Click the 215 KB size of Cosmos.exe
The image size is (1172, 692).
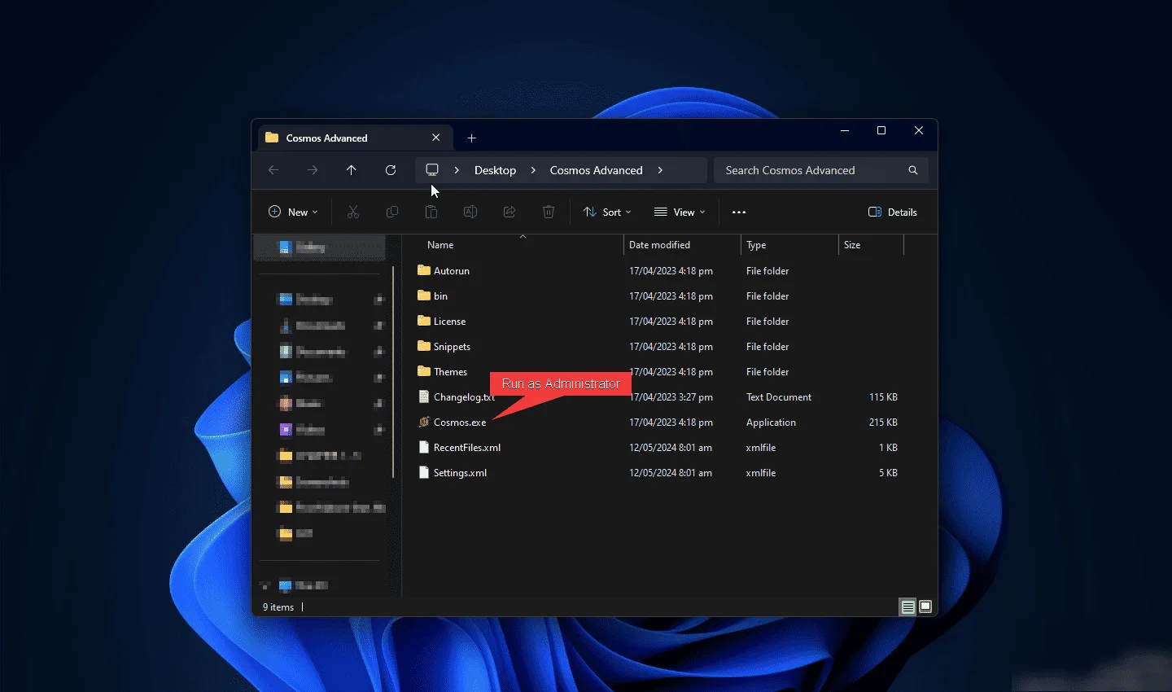[883, 422]
